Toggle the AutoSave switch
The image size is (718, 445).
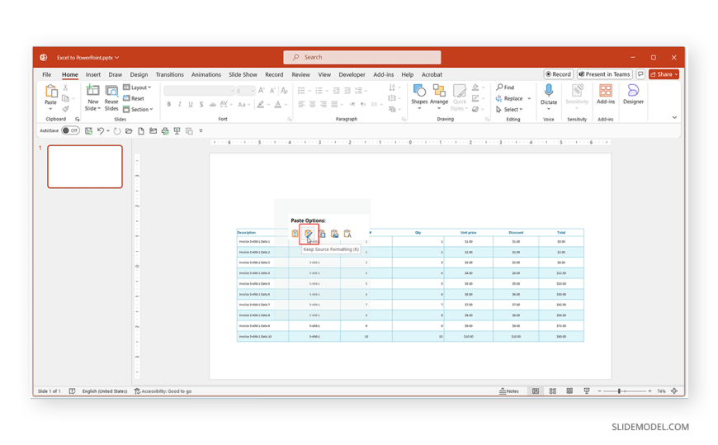point(70,130)
